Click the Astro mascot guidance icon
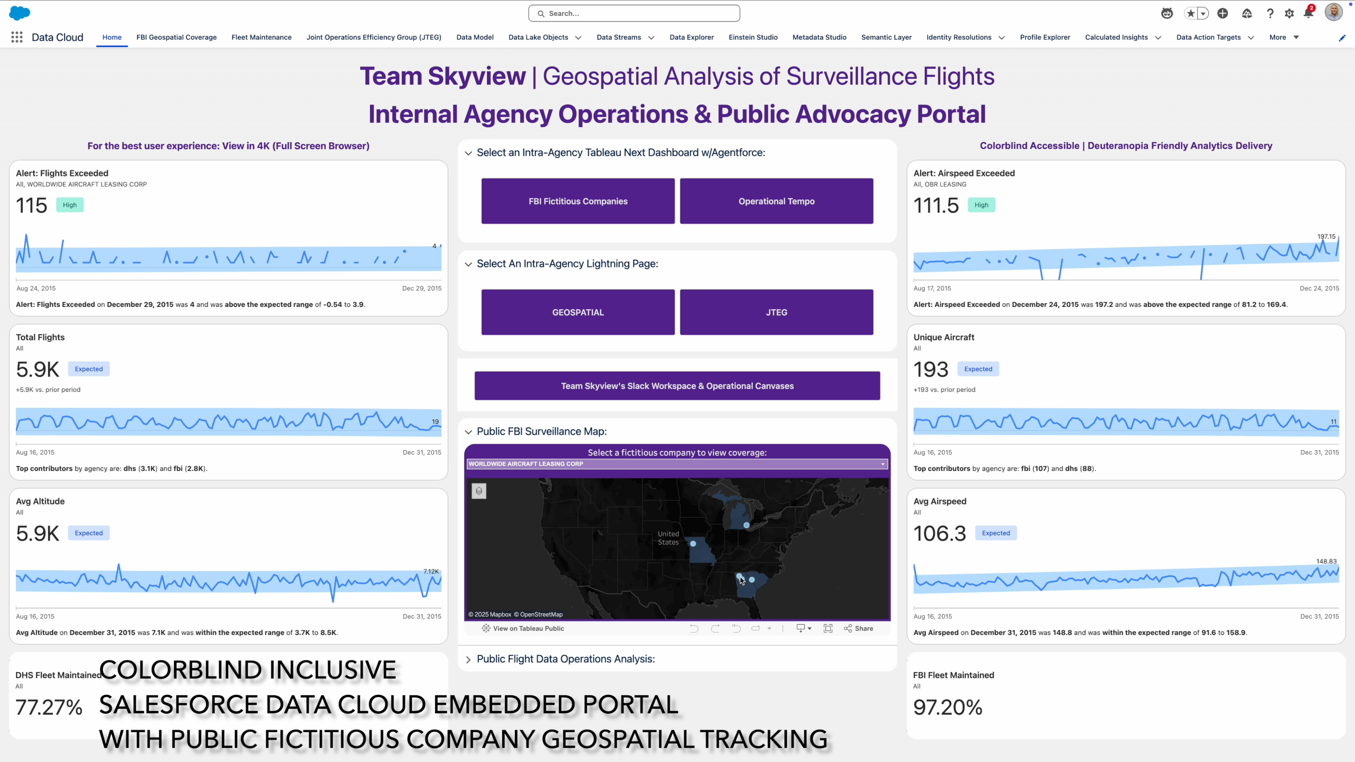The image size is (1355, 762). click(x=1167, y=14)
